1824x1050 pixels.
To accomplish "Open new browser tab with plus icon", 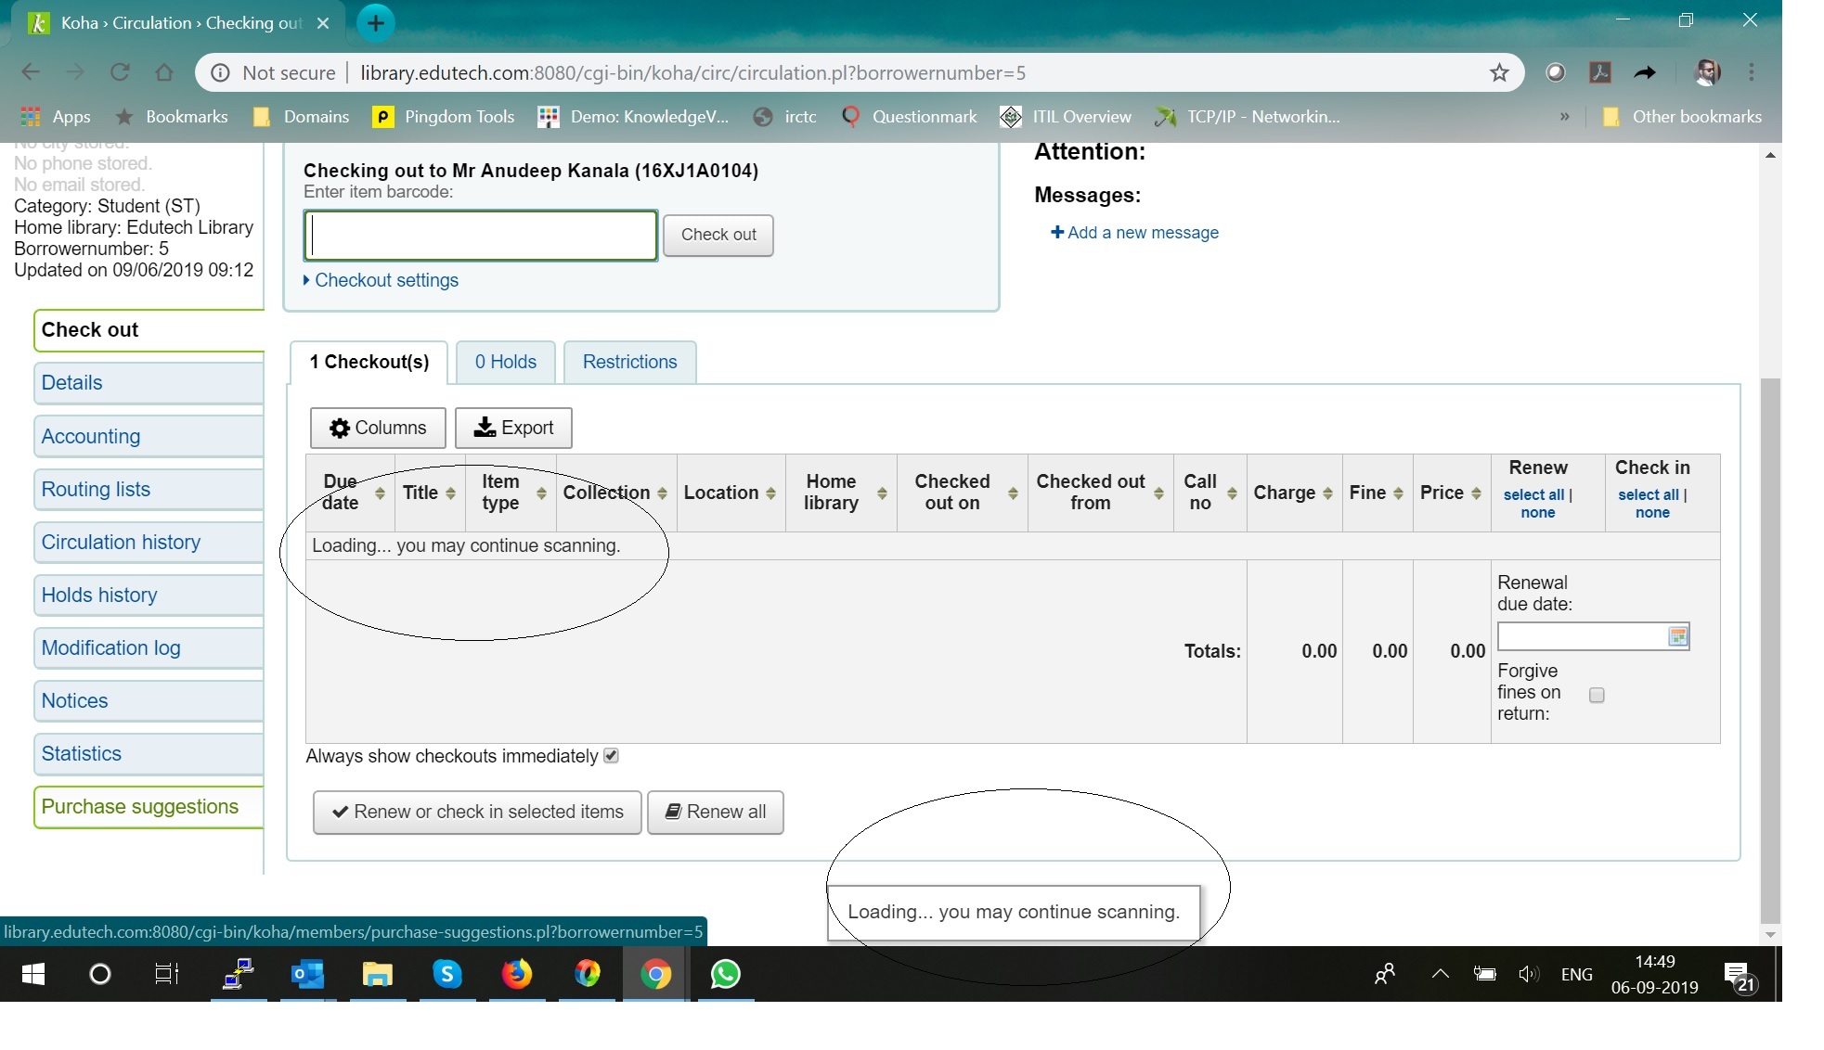I will click(x=375, y=23).
